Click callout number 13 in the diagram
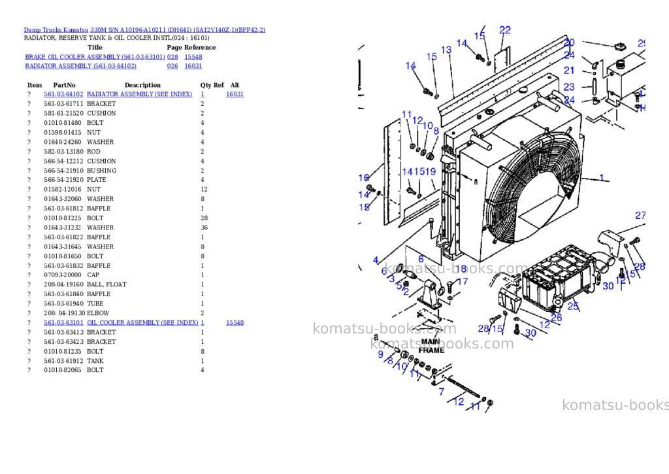 tap(446, 50)
